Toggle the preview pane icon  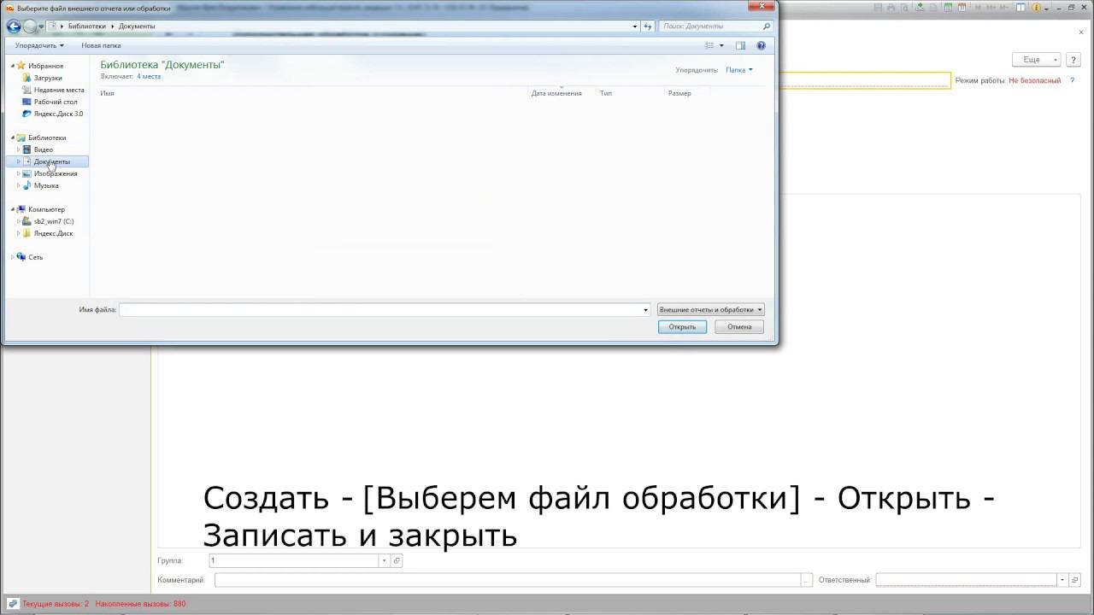point(740,45)
